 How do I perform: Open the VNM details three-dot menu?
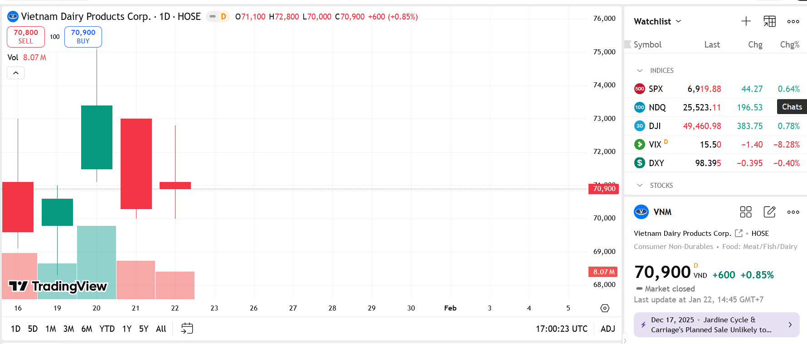(x=793, y=212)
